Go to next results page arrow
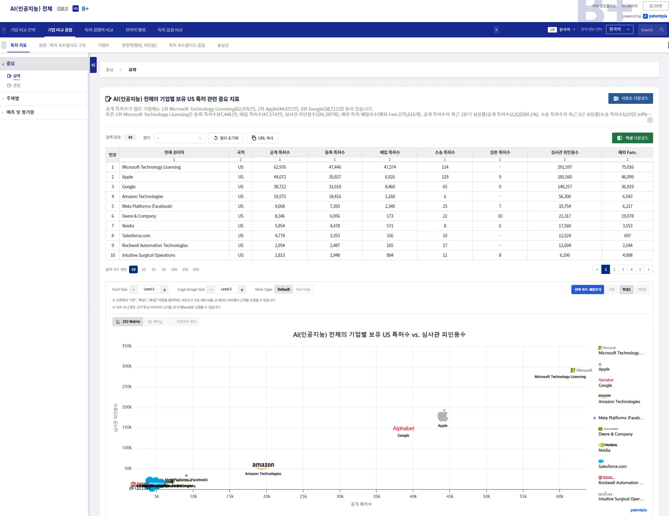 [648, 269]
